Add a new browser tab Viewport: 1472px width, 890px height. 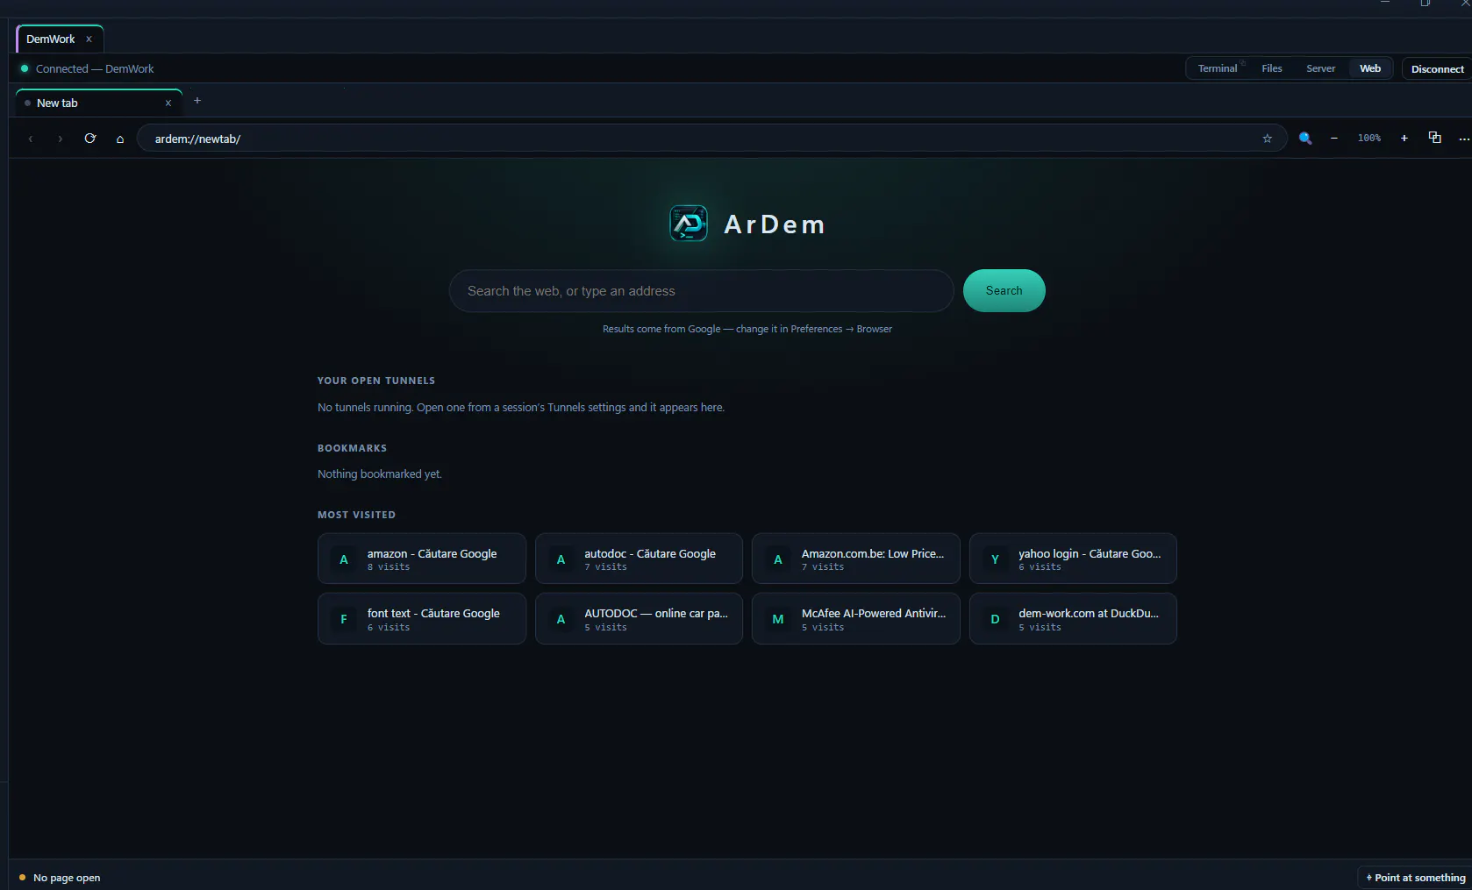tap(197, 101)
